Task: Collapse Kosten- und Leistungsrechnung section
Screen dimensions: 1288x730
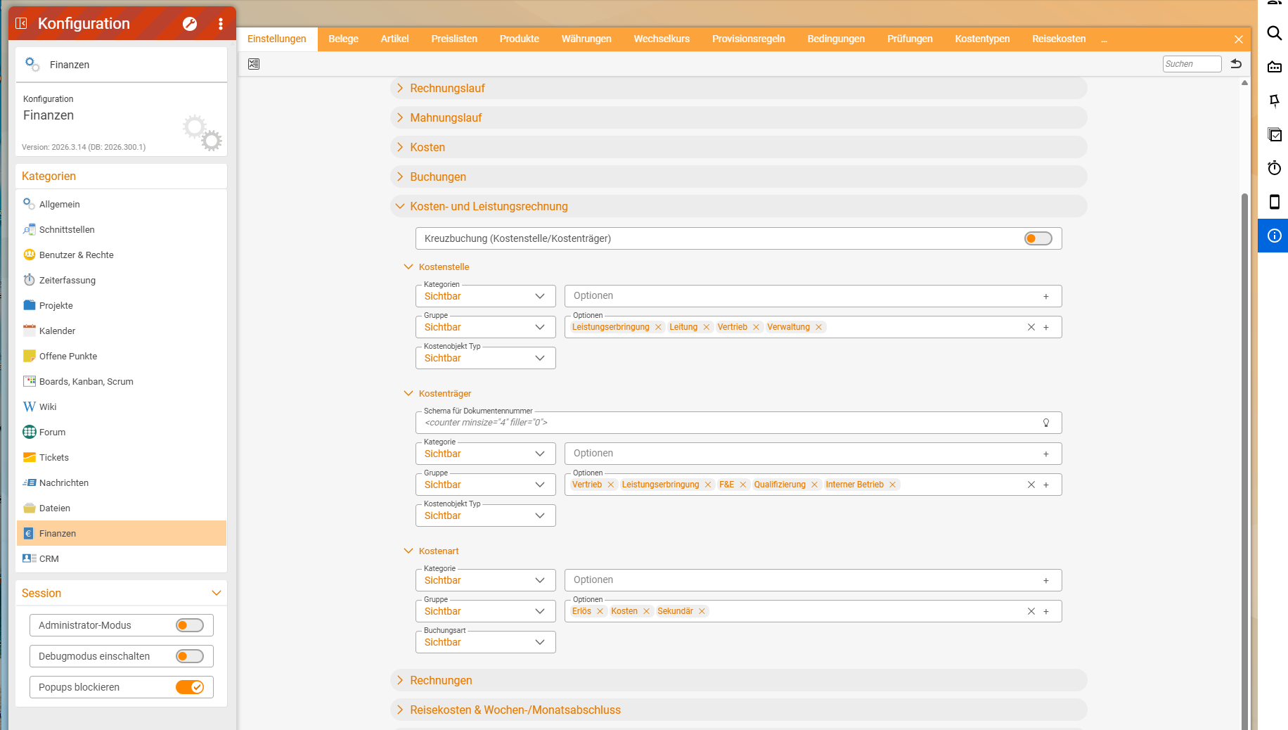Action: click(x=738, y=206)
